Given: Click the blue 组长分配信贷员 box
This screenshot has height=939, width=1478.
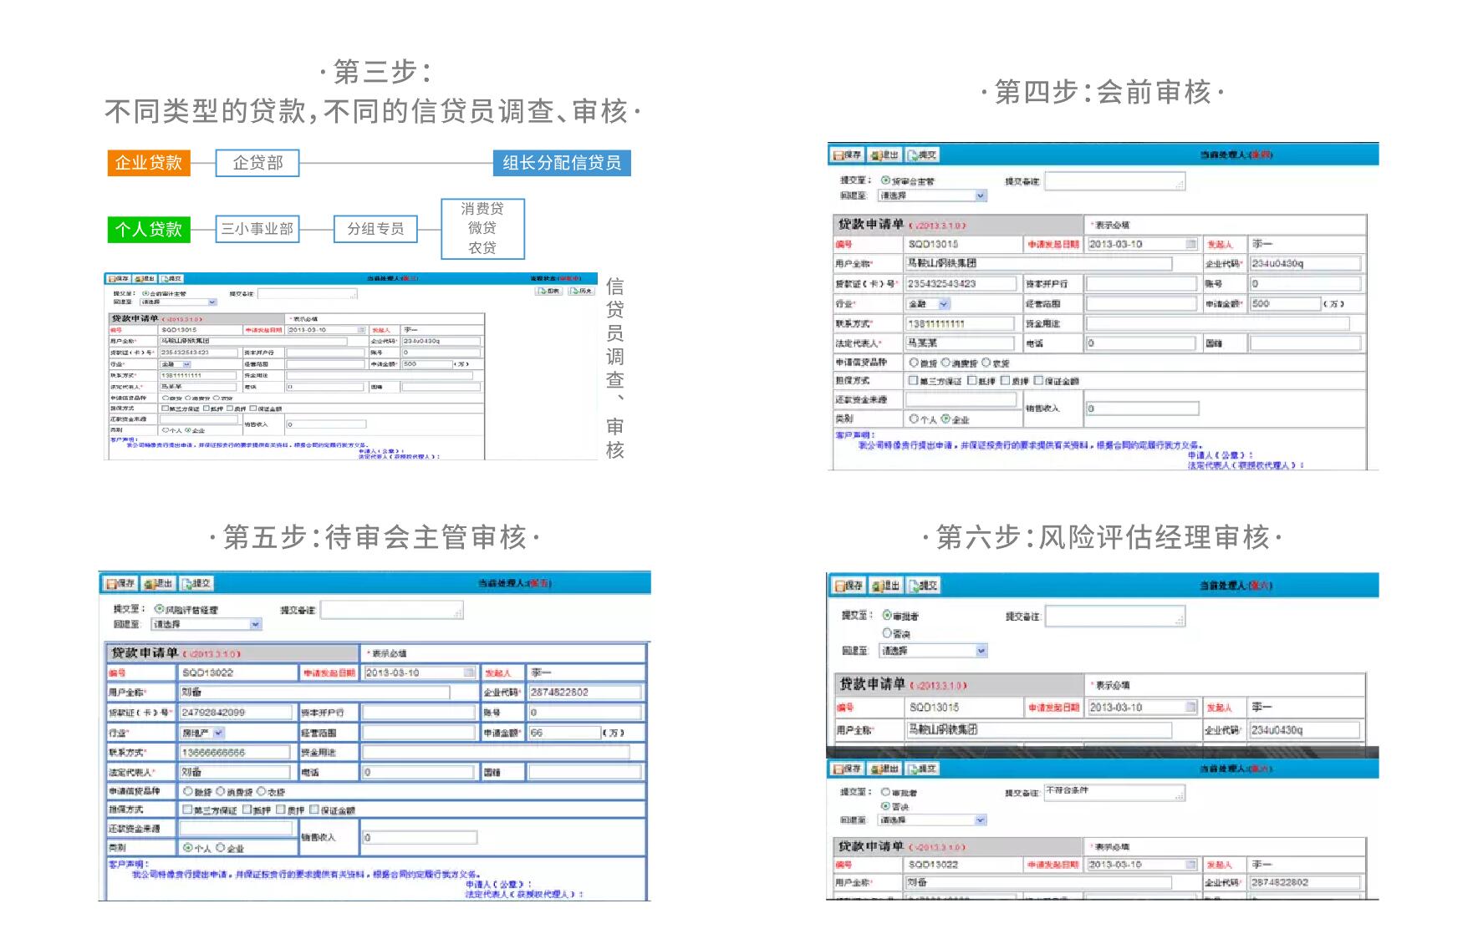Looking at the screenshot, I should [562, 163].
